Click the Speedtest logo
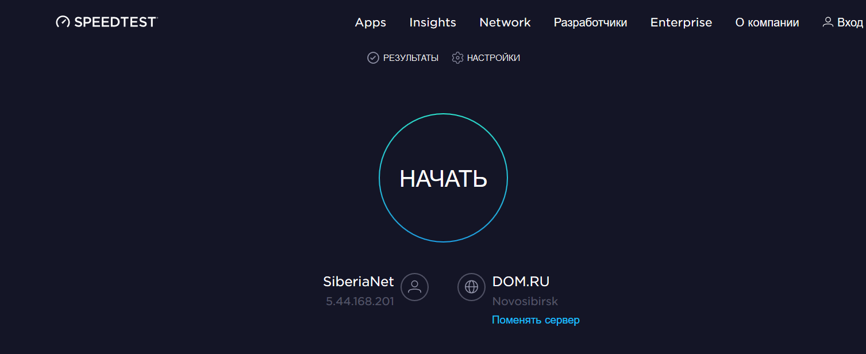 pos(107,22)
